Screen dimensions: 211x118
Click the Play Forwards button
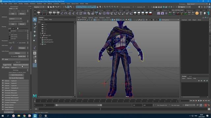point(201,101)
